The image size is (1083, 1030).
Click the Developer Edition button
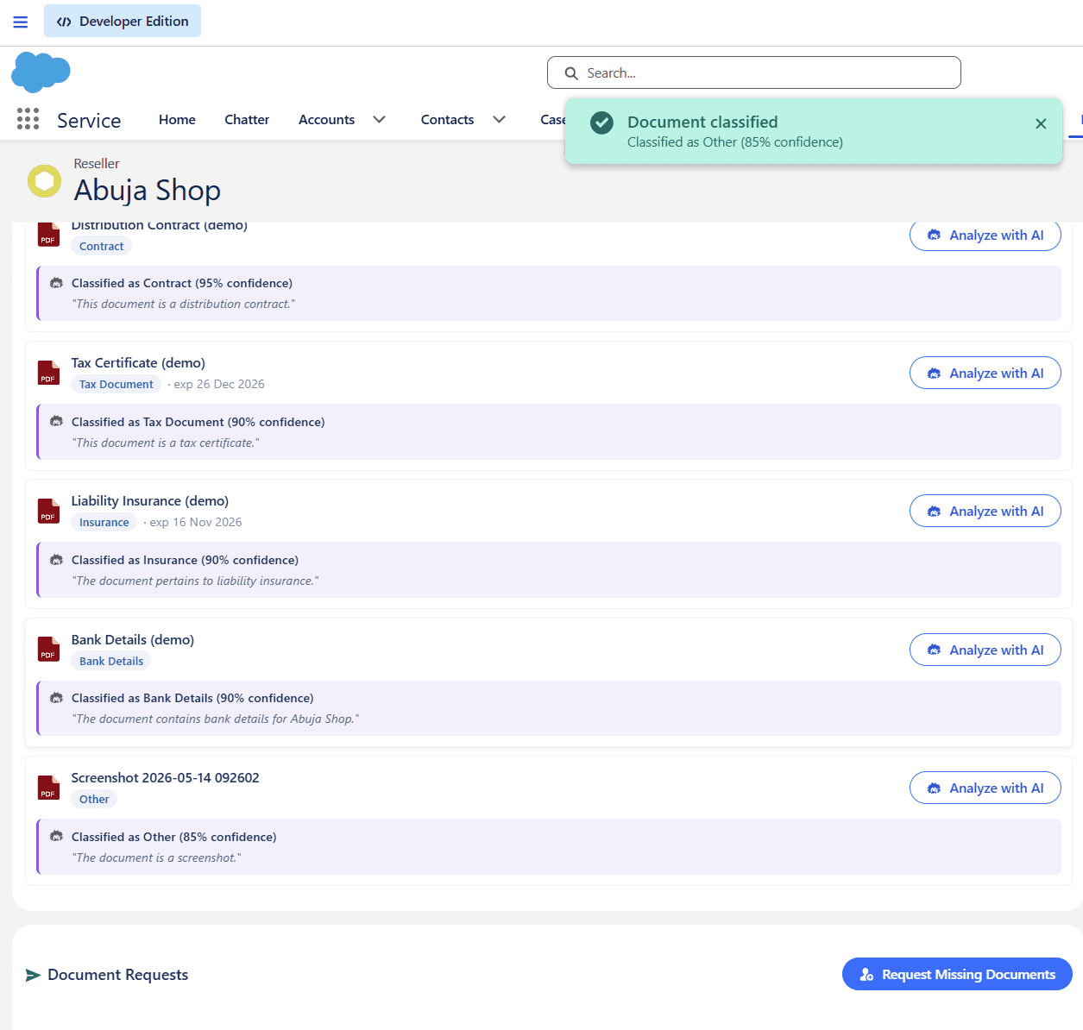click(x=123, y=21)
